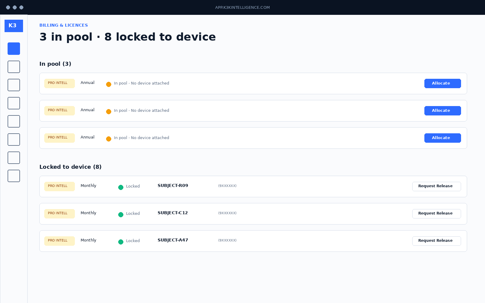Select the SUBJECT-R09 device name

tap(173, 185)
